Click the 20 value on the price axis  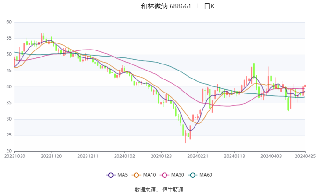9,151
